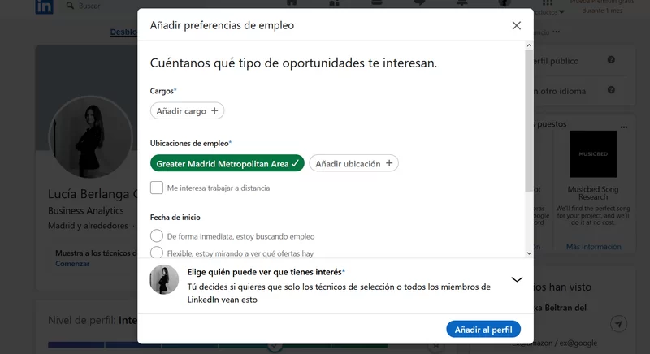
Task: Click the message send arrow icon
Action: pyautogui.click(x=618, y=324)
